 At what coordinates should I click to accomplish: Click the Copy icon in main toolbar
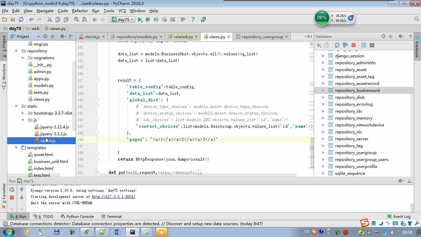(58, 20)
